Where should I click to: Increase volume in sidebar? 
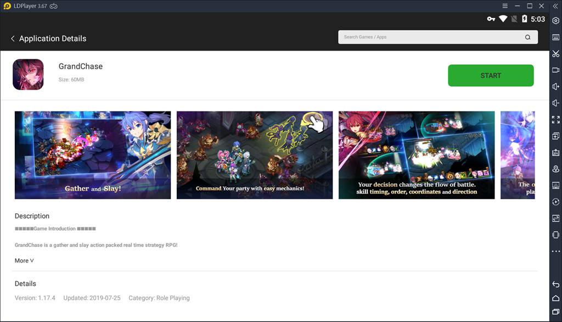(555, 86)
